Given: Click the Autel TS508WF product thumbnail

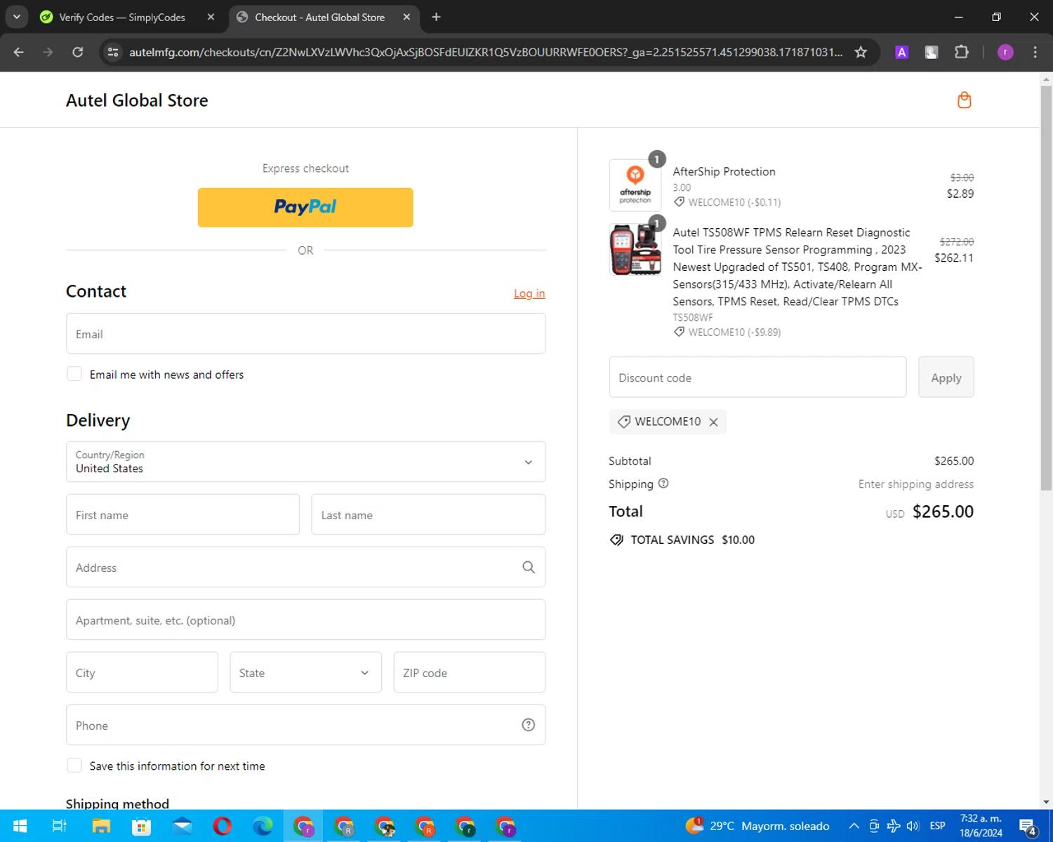Looking at the screenshot, I should coord(635,250).
